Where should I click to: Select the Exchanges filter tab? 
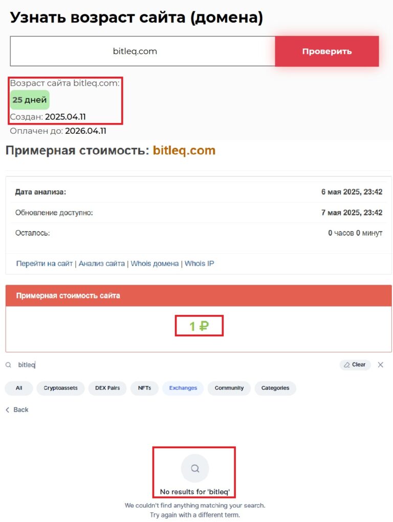click(x=183, y=388)
